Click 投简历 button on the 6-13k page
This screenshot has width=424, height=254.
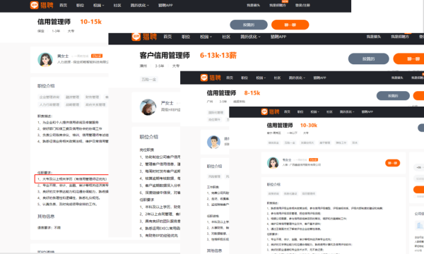tap(368, 59)
